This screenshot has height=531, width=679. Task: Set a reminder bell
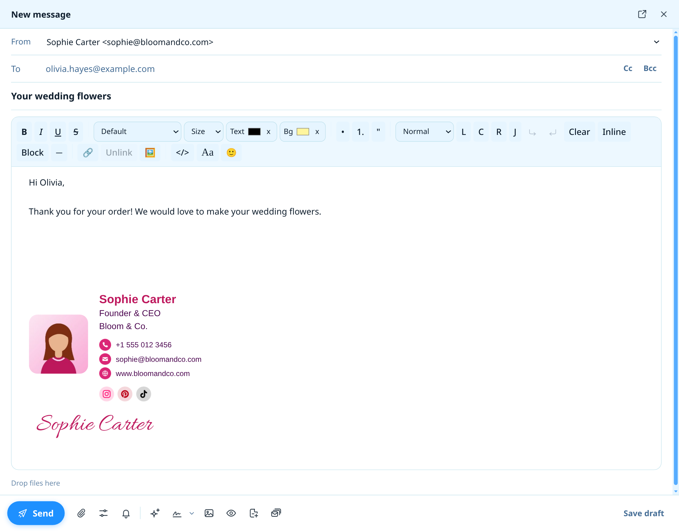pos(126,513)
